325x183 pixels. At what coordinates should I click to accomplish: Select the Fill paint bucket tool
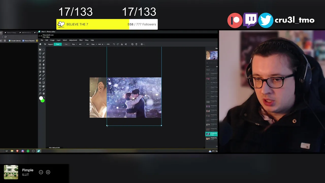coord(40,83)
